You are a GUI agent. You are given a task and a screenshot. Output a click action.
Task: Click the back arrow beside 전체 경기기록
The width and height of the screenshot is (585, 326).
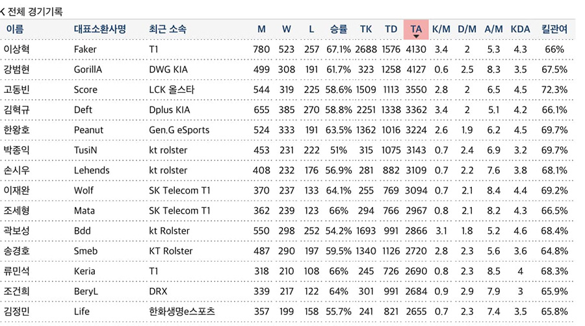pyautogui.click(x=2, y=12)
